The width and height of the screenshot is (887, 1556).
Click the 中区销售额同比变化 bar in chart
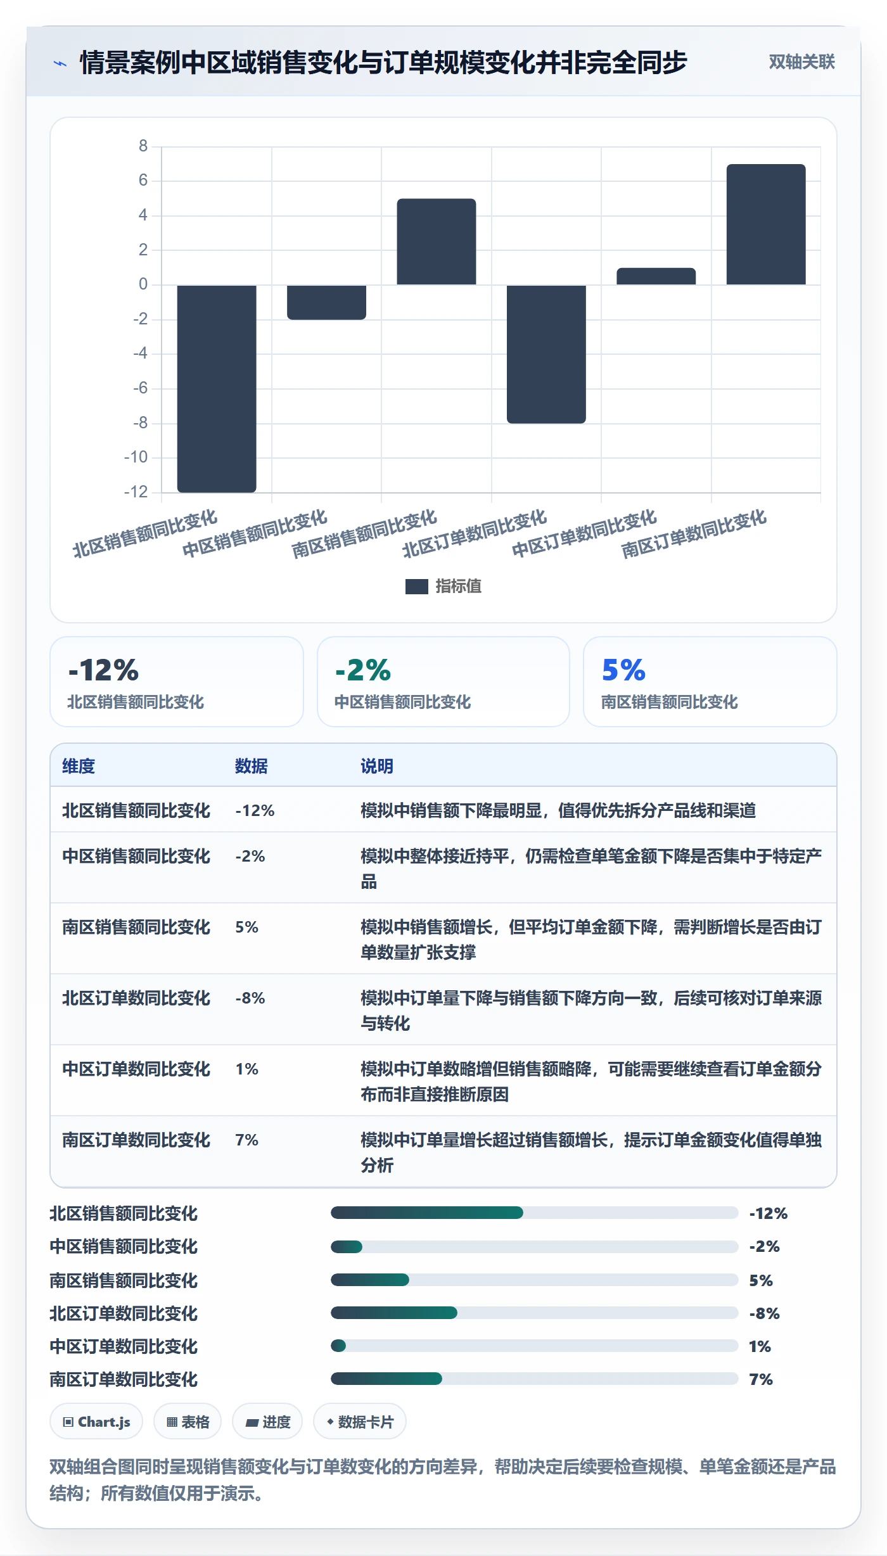coord(326,302)
